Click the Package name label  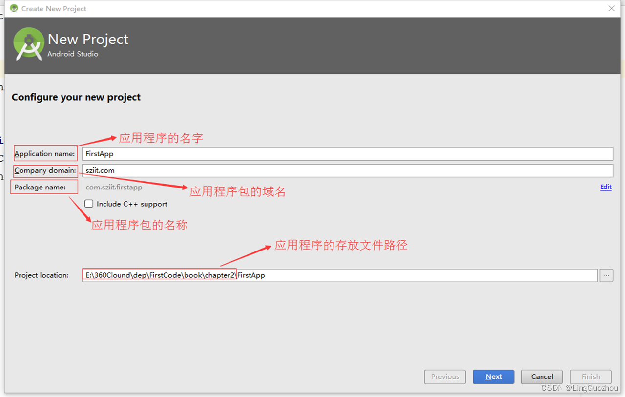click(40, 187)
